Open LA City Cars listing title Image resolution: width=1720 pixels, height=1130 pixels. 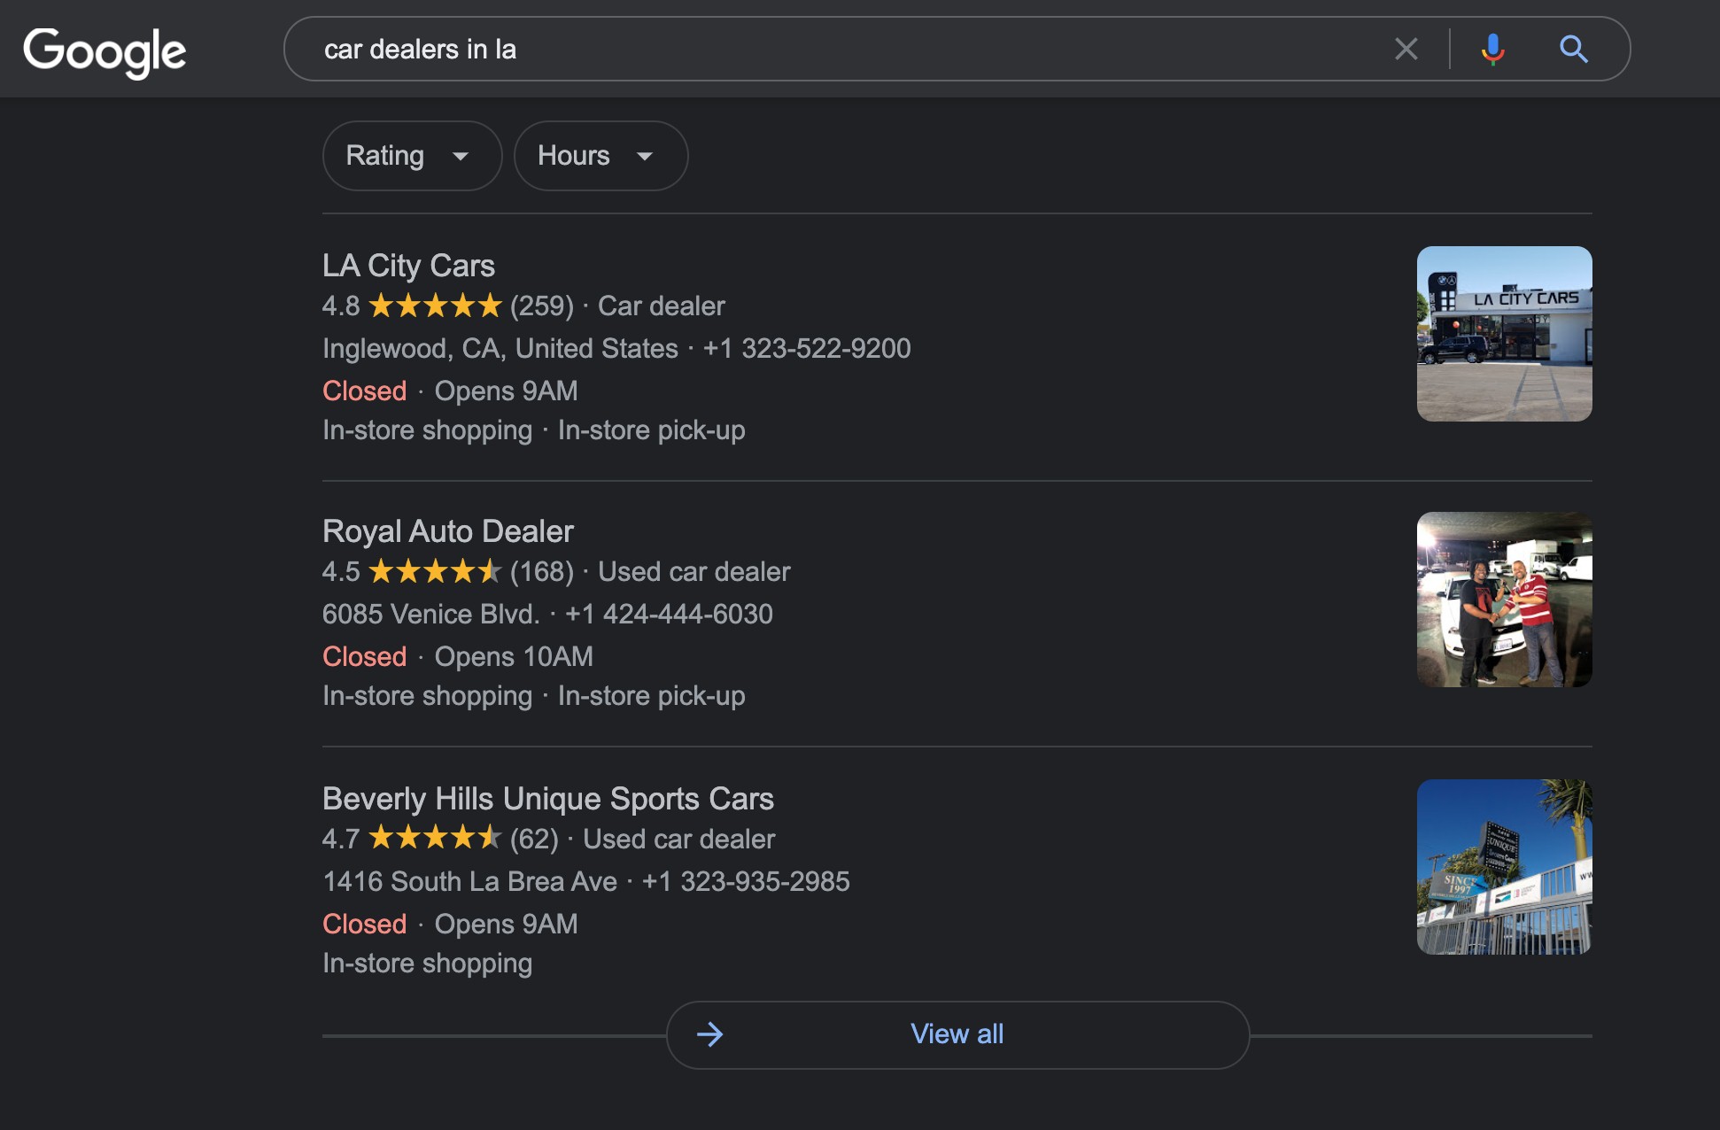[408, 266]
